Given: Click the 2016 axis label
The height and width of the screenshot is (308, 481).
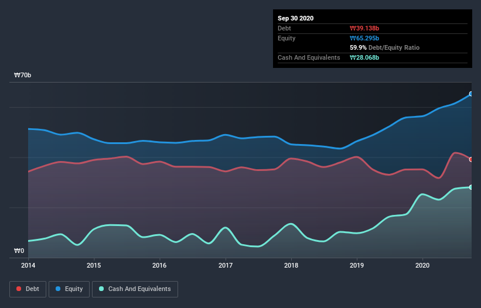Looking at the screenshot, I should tap(159, 265).
